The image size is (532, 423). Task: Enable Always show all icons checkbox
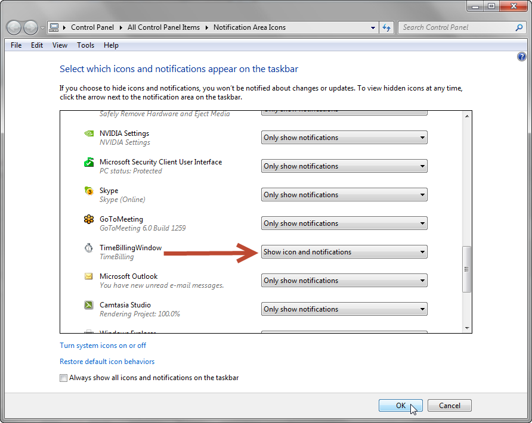click(x=63, y=378)
